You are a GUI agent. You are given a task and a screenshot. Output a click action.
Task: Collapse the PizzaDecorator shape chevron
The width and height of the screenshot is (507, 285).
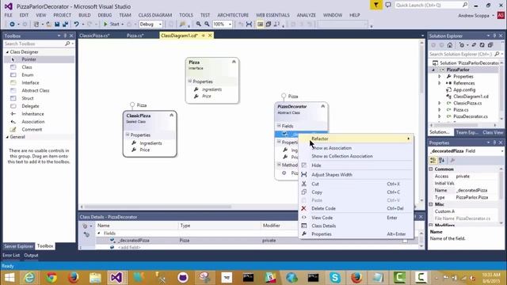[322, 106]
